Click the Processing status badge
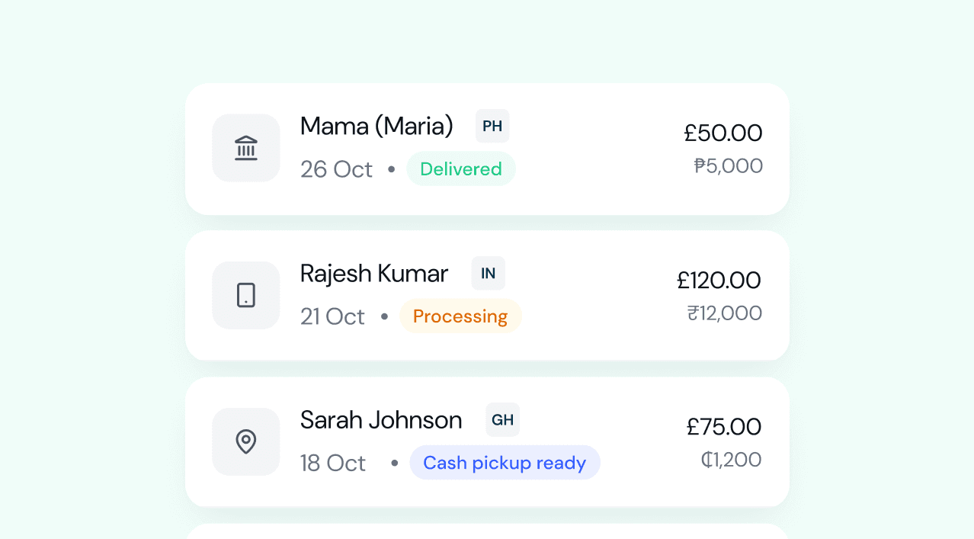 point(460,316)
